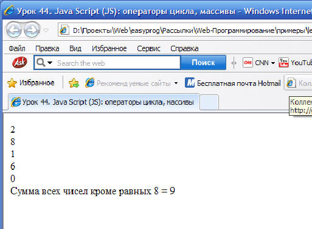Go back with the browser Back arrow
Screen dimensions: 312x229
(14, 30)
